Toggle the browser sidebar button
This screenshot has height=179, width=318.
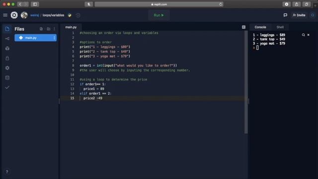coord(35,4)
